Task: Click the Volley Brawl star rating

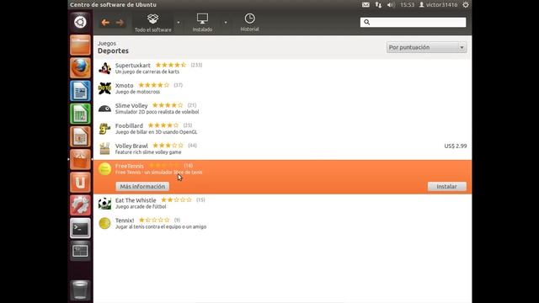Action: click(x=168, y=146)
